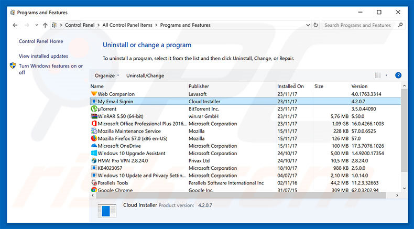Expand the address bar history dropdown
414x229 pixels.
click(x=308, y=25)
